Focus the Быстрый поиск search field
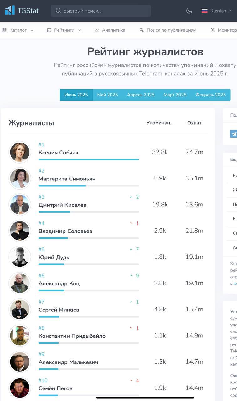The height and width of the screenshot is (401, 237). [x=101, y=11]
